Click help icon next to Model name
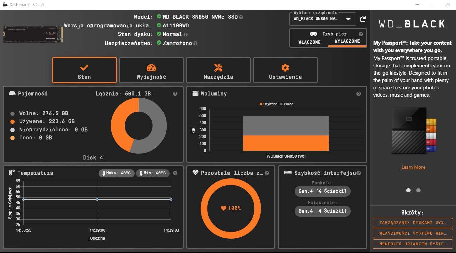Screen dimensions: 456x253 [241, 17]
